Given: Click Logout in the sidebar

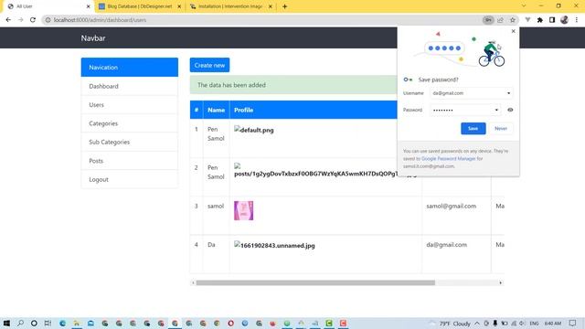Looking at the screenshot, I should (130, 179).
